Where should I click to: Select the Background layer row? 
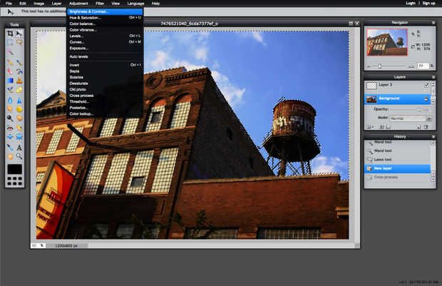click(398, 99)
